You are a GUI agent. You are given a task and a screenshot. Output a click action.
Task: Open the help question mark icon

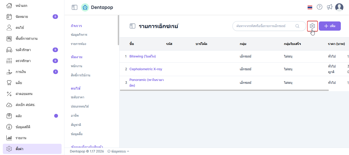coord(319,7)
